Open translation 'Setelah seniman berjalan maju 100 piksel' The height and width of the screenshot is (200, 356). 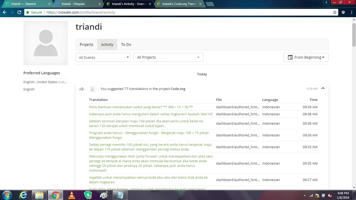point(146,124)
